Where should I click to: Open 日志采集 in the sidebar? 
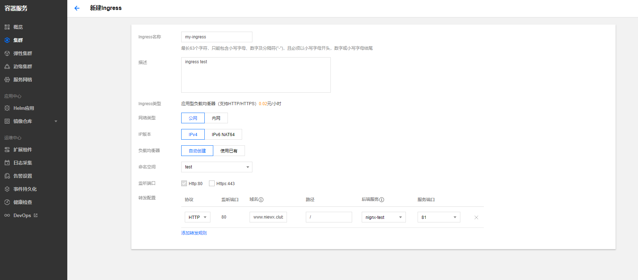click(23, 163)
